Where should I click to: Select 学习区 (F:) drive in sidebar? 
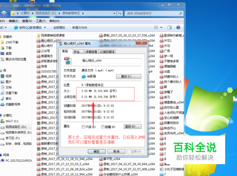pos(10,138)
